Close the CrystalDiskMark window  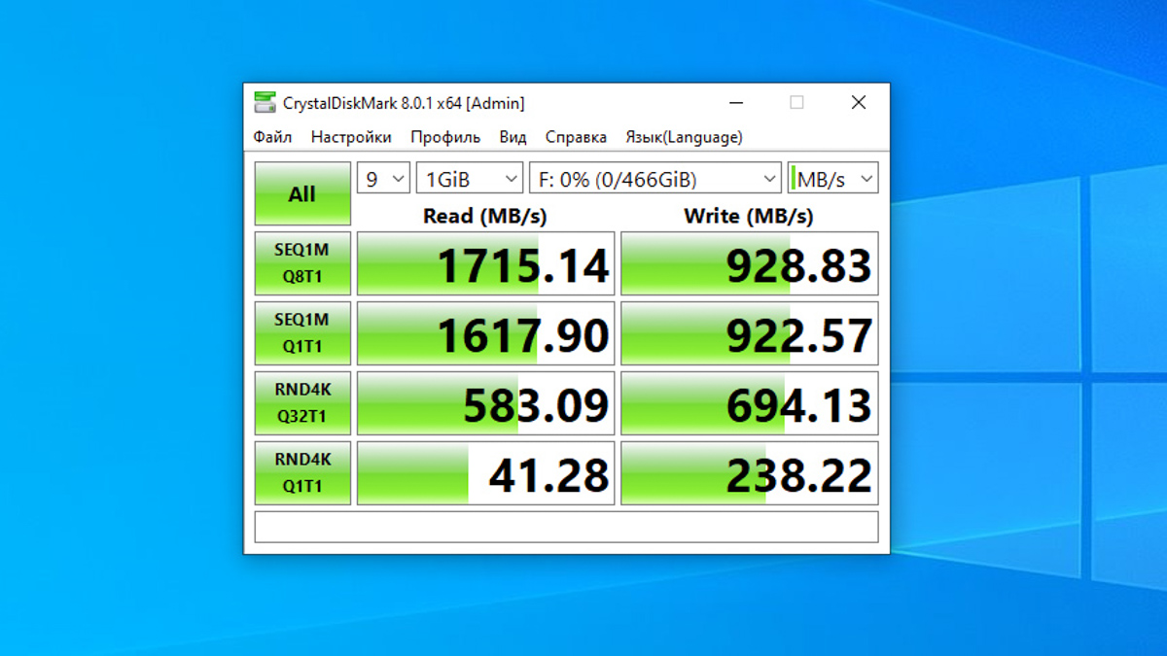click(859, 102)
